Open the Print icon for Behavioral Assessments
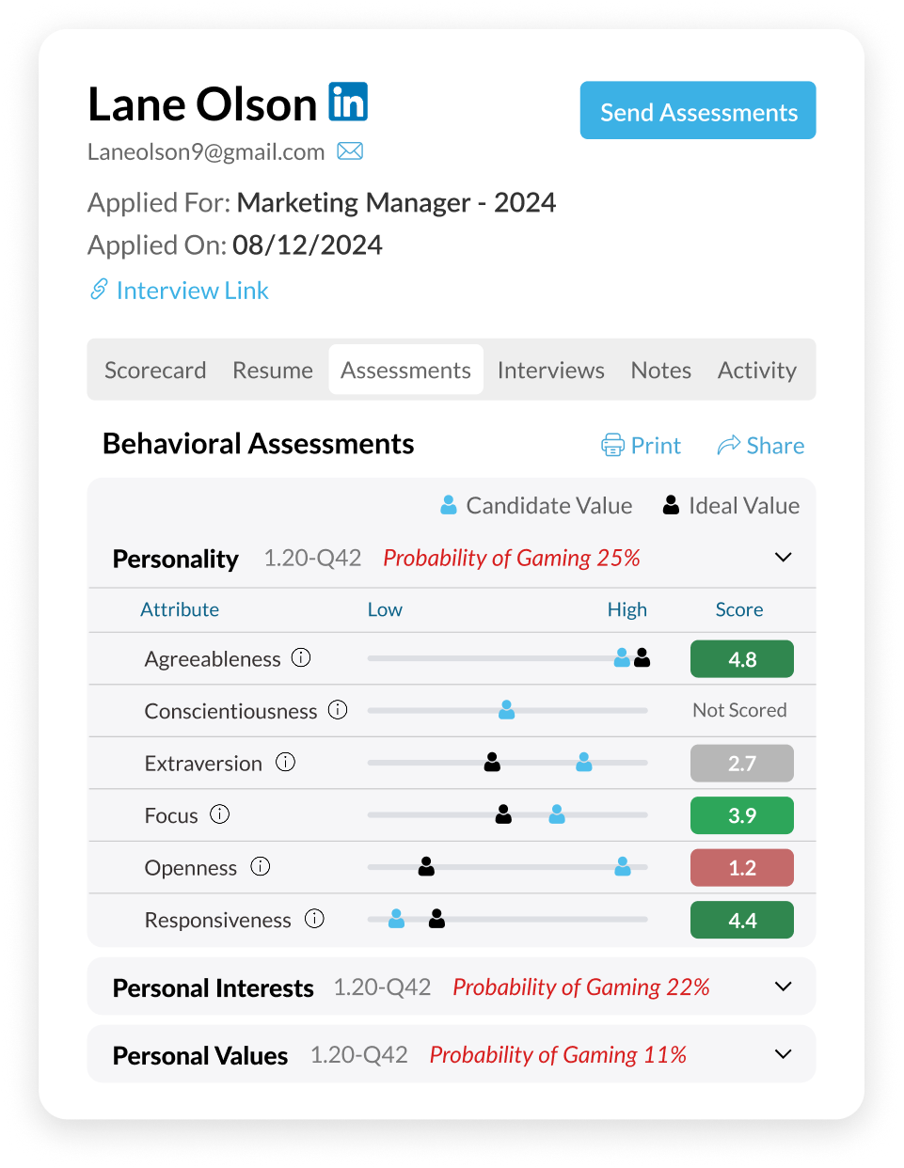Image resolution: width=904 pixels, height=1168 pixels. coord(612,445)
